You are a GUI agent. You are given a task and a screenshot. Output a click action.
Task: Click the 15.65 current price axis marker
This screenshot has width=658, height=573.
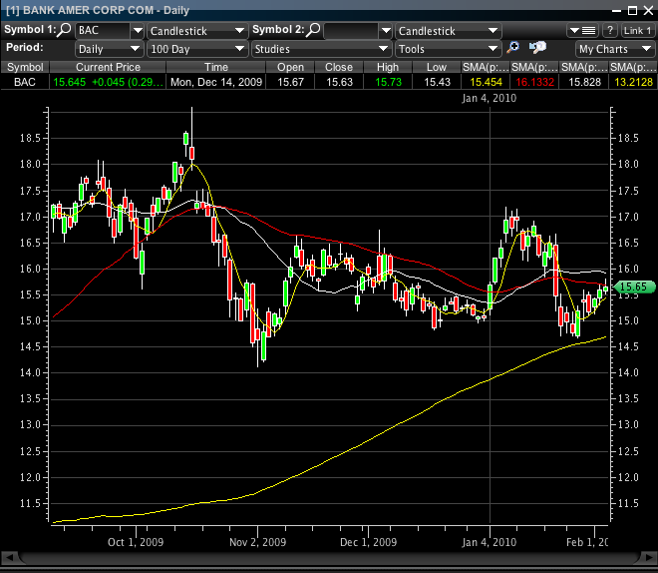pyautogui.click(x=630, y=287)
